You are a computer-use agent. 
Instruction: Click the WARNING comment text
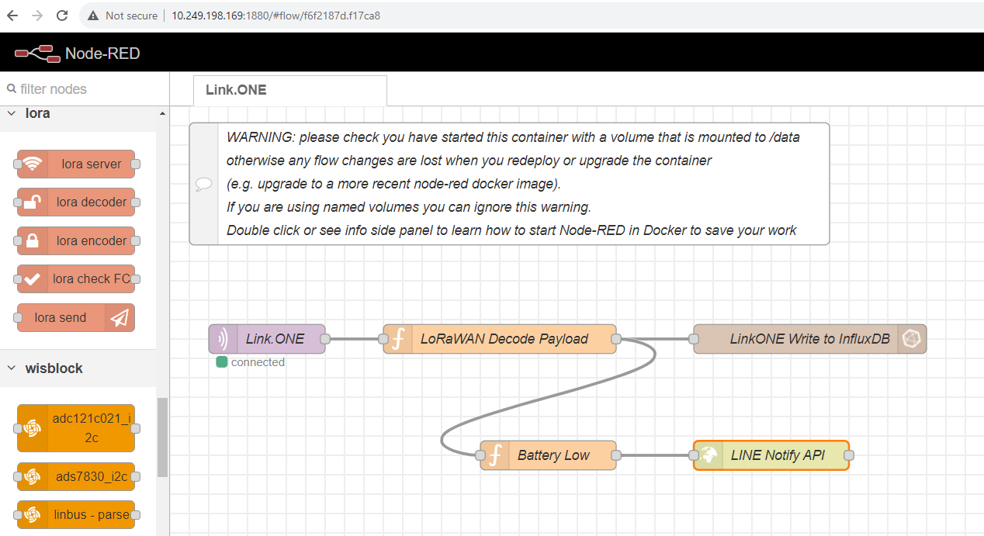pyautogui.click(x=513, y=184)
